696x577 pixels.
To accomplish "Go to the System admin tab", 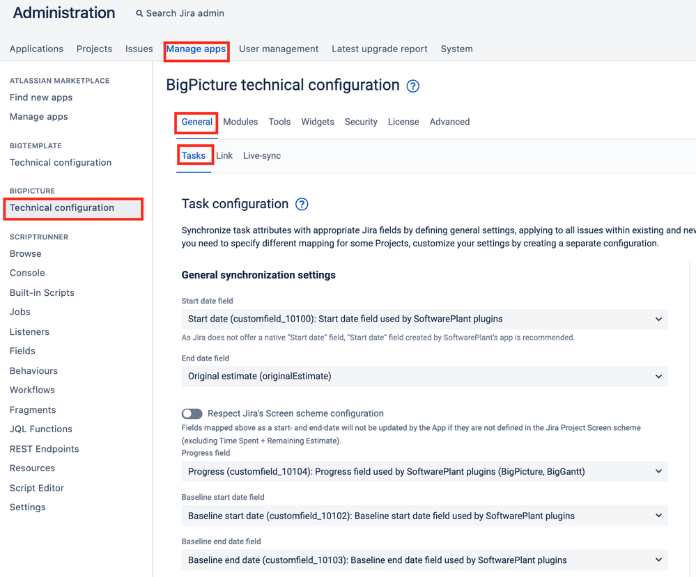I will [457, 49].
